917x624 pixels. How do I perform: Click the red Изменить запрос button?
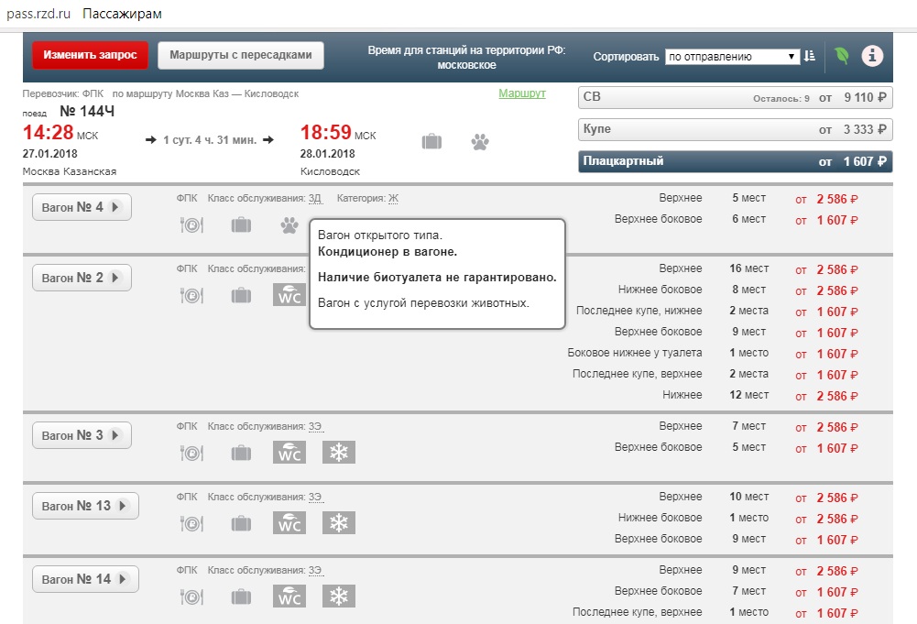click(x=90, y=55)
